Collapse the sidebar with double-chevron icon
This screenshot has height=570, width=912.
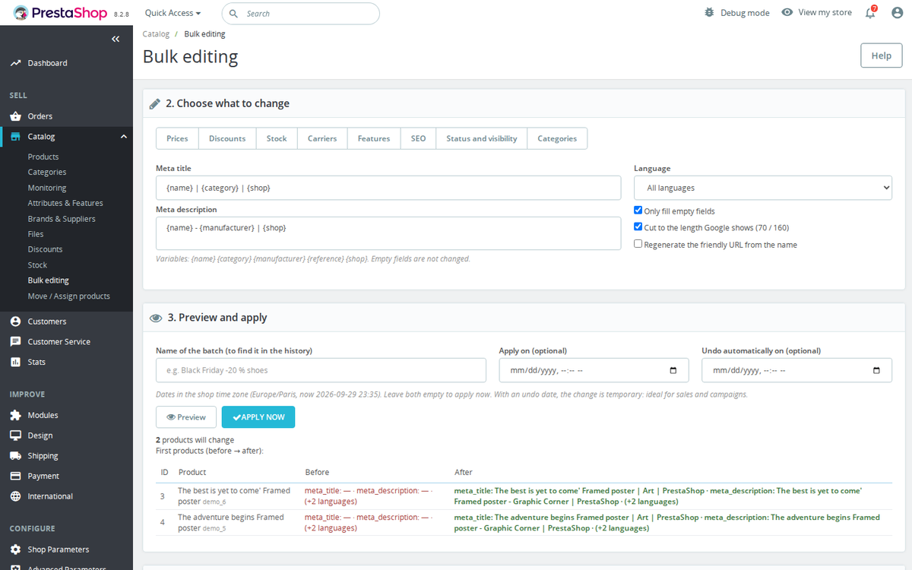pyautogui.click(x=116, y=39)
